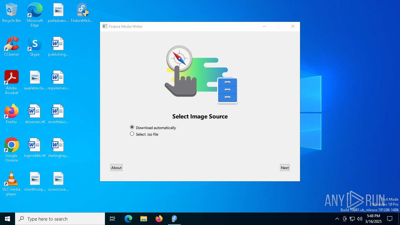
Task: Show hidden system tray icons
Action: 337,219
